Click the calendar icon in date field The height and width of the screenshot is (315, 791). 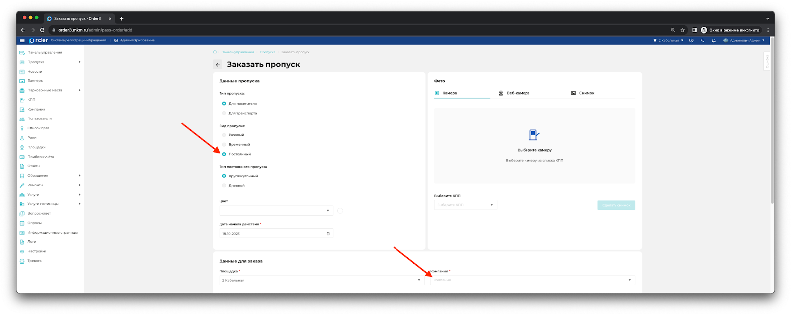point(328,234)
